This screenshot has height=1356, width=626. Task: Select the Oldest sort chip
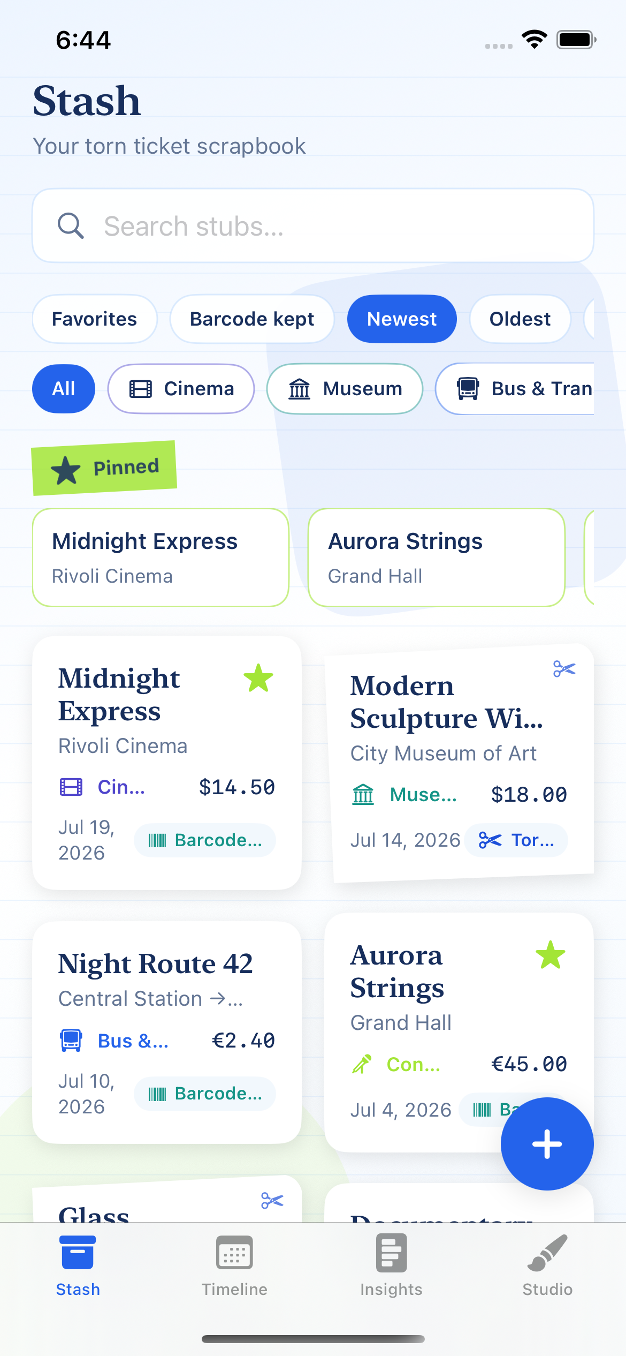(520, 319)
